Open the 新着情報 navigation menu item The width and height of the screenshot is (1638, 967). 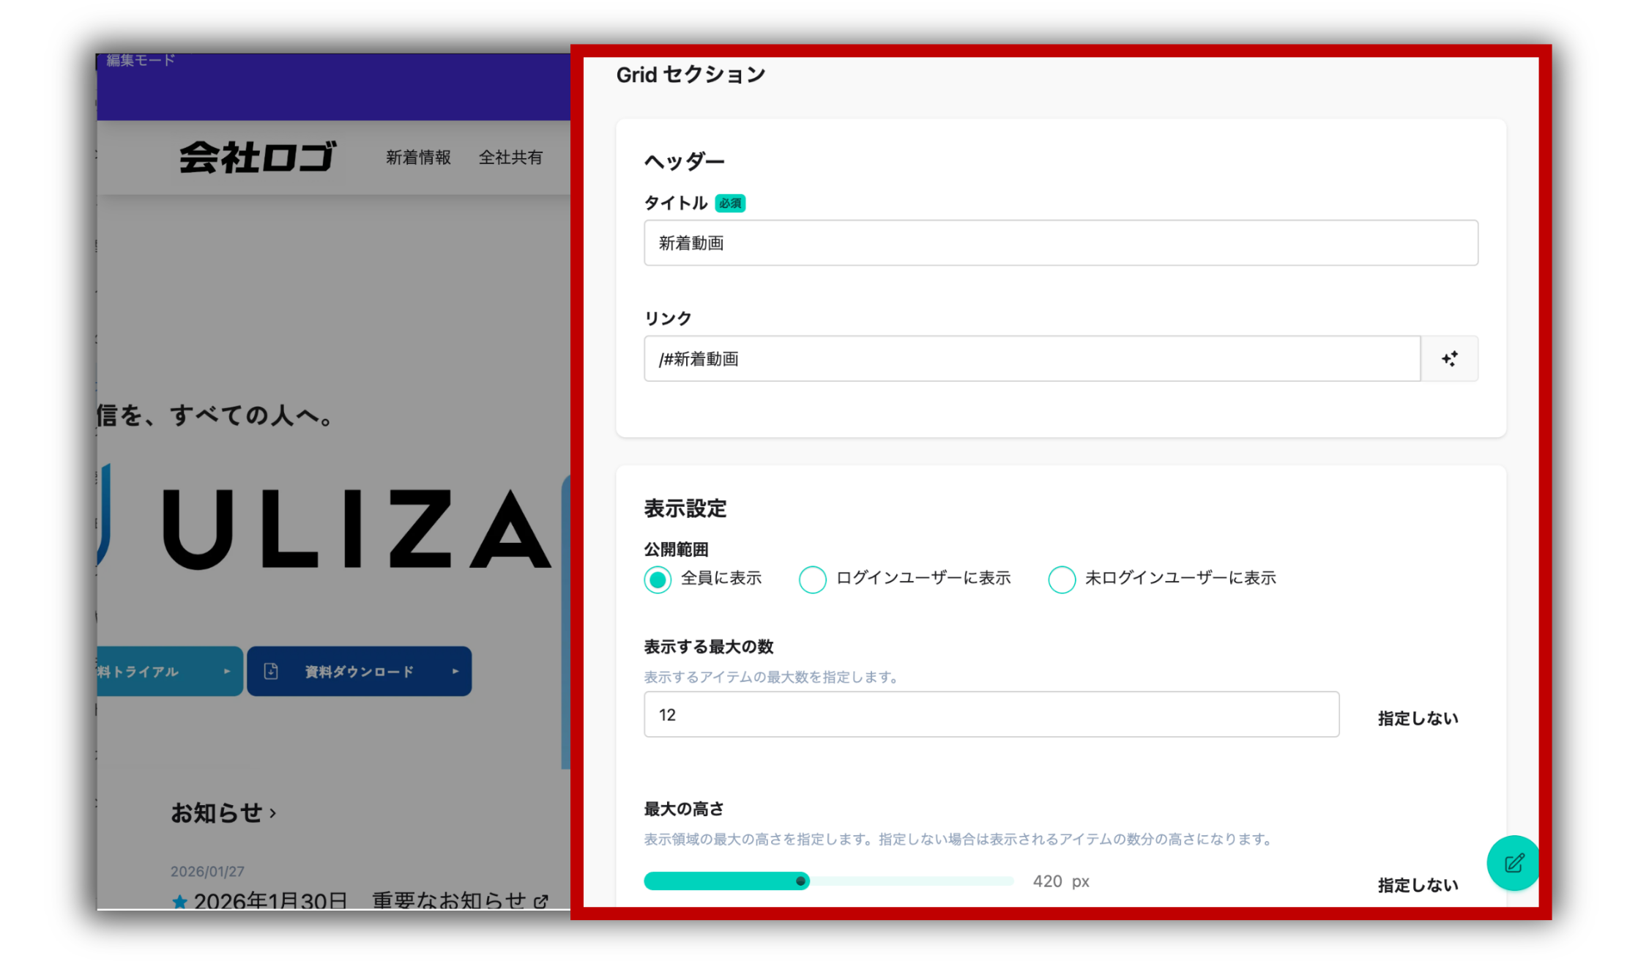point(418,158)
